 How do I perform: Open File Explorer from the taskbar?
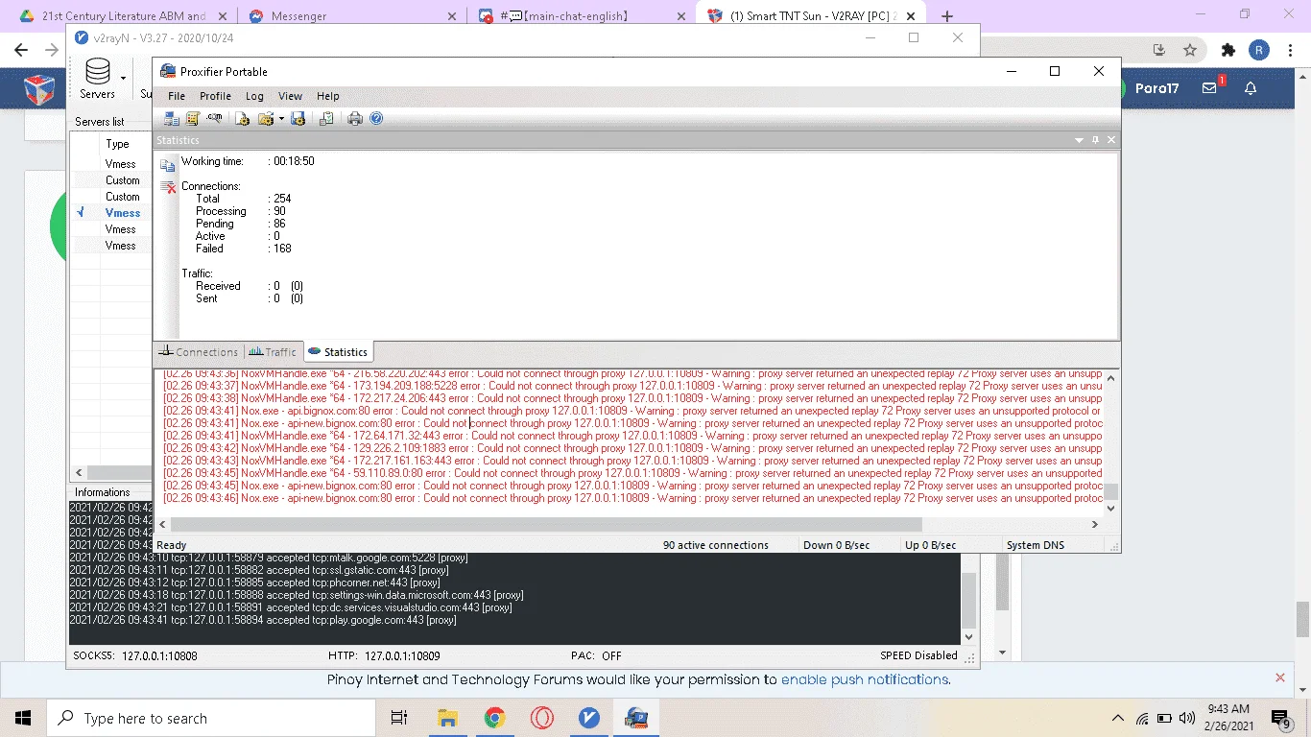pos(447,718)
